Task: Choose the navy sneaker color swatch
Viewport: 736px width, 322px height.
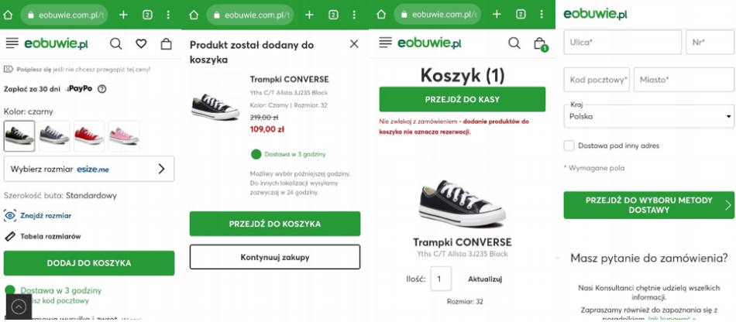Action: pos(54,136)
